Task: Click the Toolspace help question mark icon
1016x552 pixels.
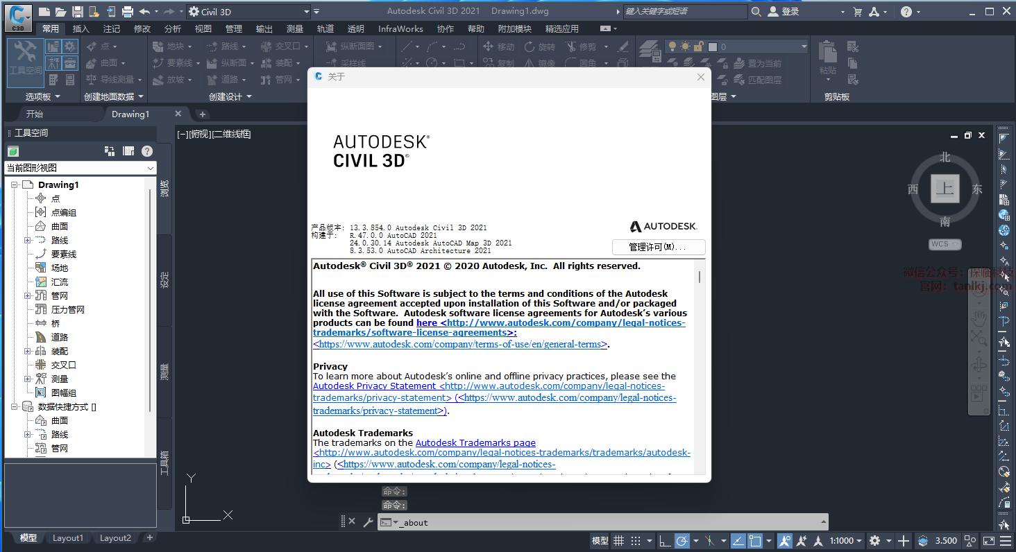Action: [x=147, y=151]
